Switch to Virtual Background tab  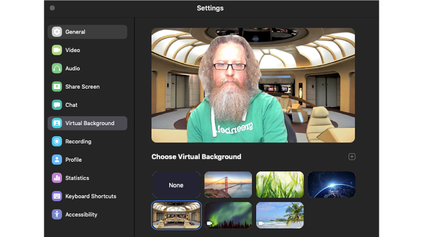tap(88, 123)
